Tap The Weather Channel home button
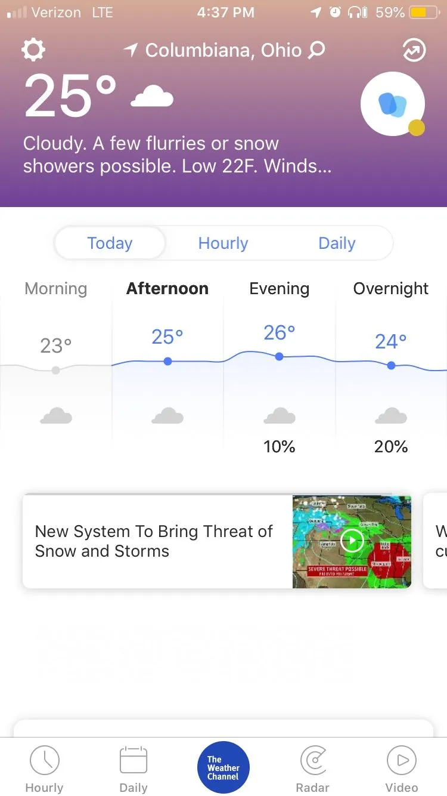The width and height of the screenshot is (447, 796). pyautogui.click(x=223, y=767)
